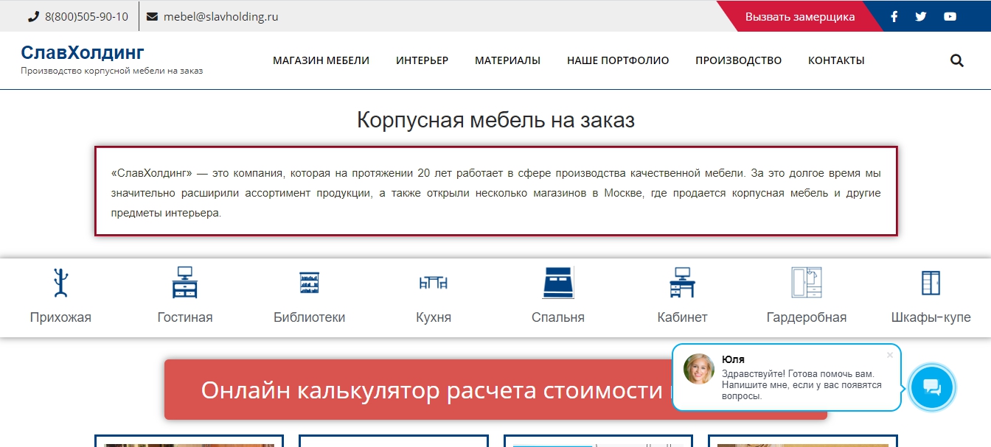Select the Кухня table and chairs icon
The width and height of the screenshot is (991, 447).
click(x=434, y=283)
